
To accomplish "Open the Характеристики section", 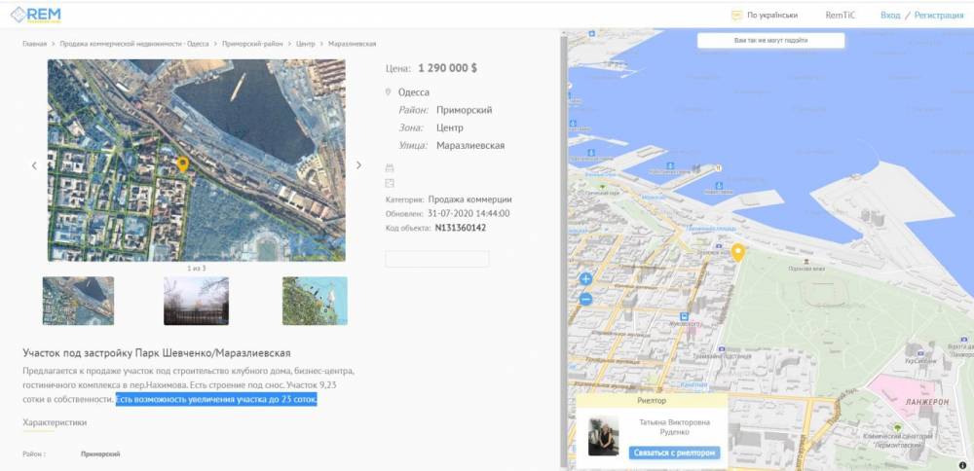I will 55,422.
